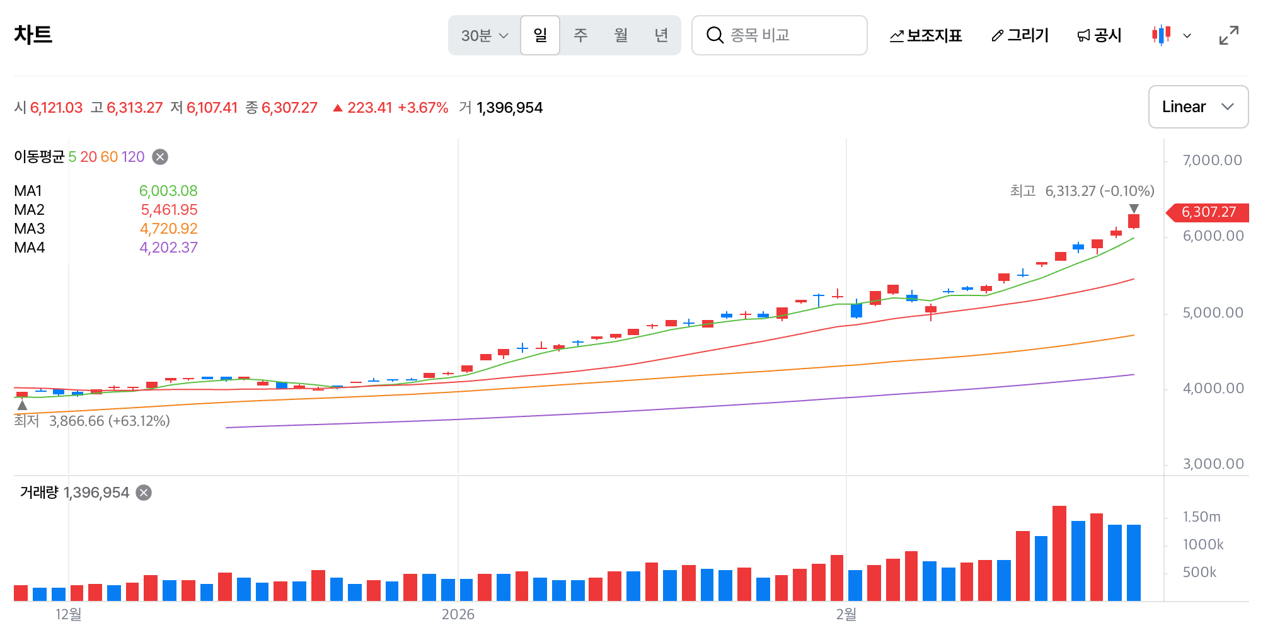The width and height of the screenshot is (1263, 640).
Task: Click the MA1 value 6,003.08
Action: (168, 191)
